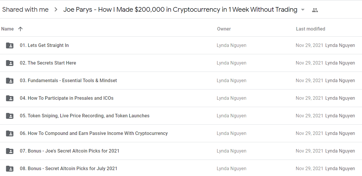This screenshot has width=362, height=176.
Task: Click the breadcrumb chevron separator
Action: (56, 10)
